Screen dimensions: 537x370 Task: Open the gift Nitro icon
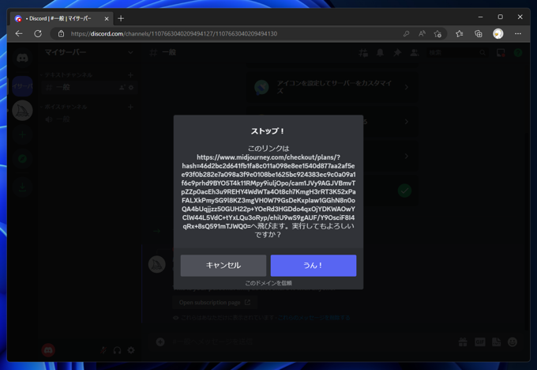[x=463, y=342]
